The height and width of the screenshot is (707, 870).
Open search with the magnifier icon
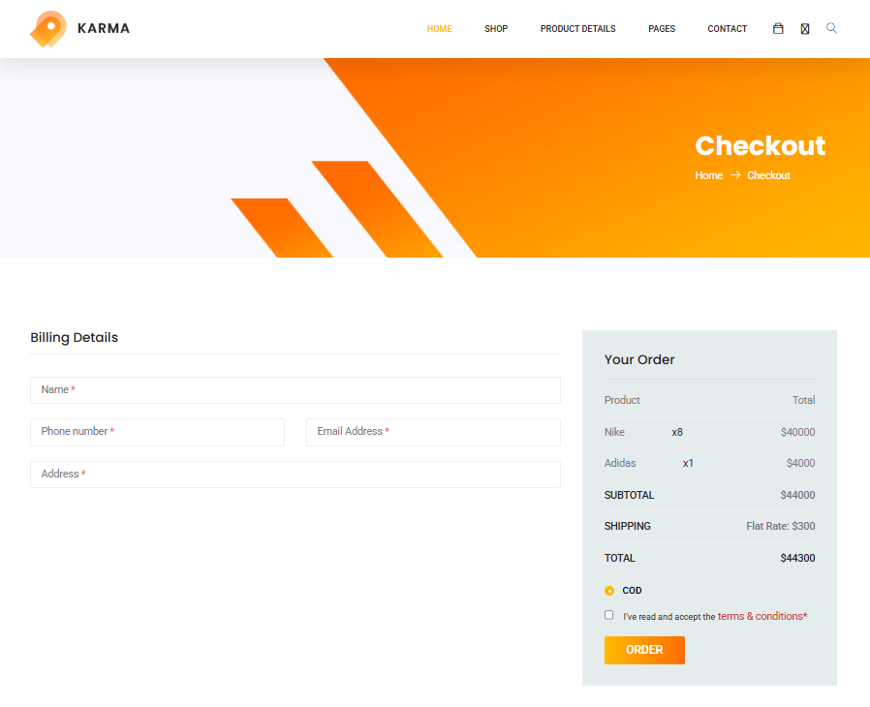[x=831, y=28]
